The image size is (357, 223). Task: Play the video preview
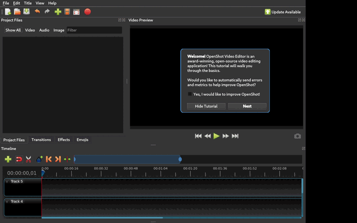(x=216, y=136)
